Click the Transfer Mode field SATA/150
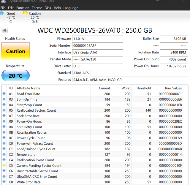The width and height of the screenshot is (190, 185). (x=98, y=59)
